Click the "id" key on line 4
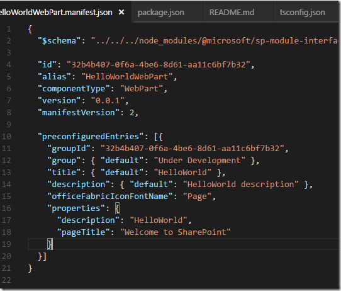 (x=47, y=65)
